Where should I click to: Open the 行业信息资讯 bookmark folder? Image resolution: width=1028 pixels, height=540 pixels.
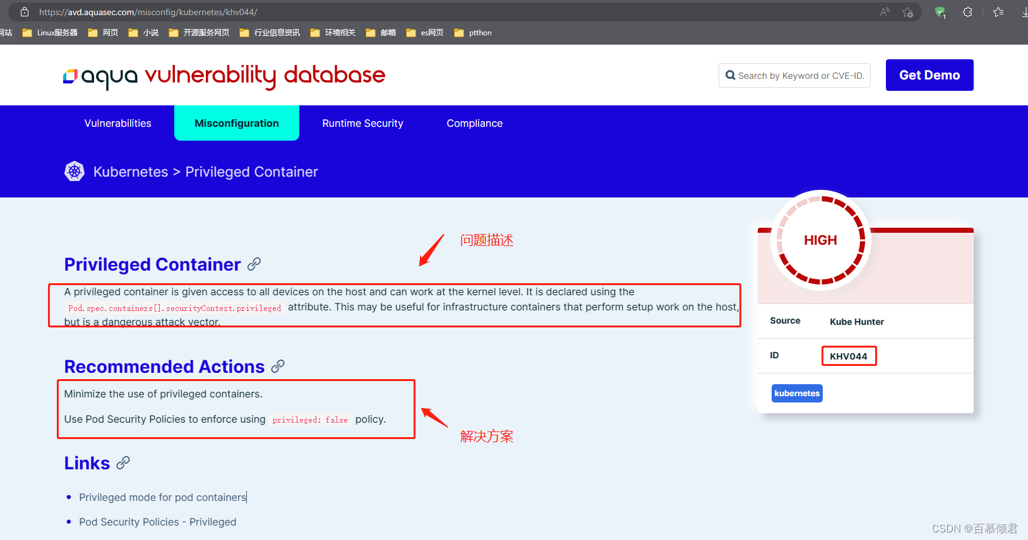[270, 33]
